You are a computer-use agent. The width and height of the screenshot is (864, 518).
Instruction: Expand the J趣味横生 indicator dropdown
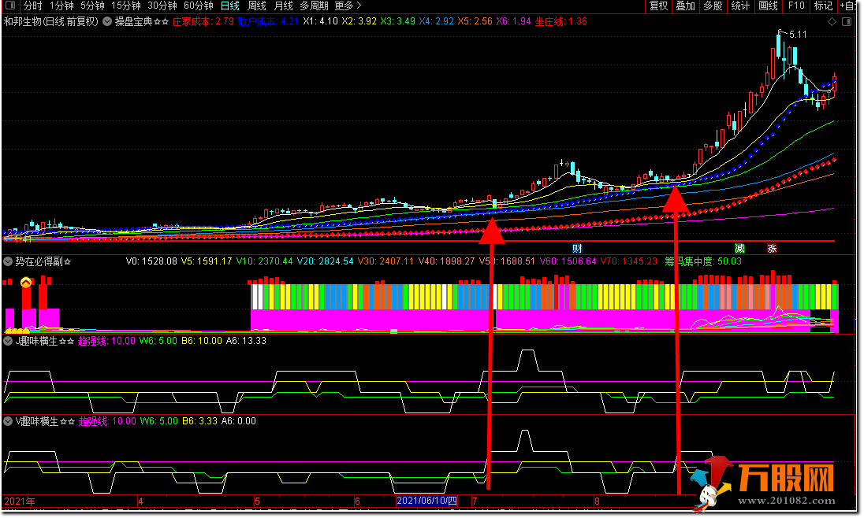(x=8, y=341)
